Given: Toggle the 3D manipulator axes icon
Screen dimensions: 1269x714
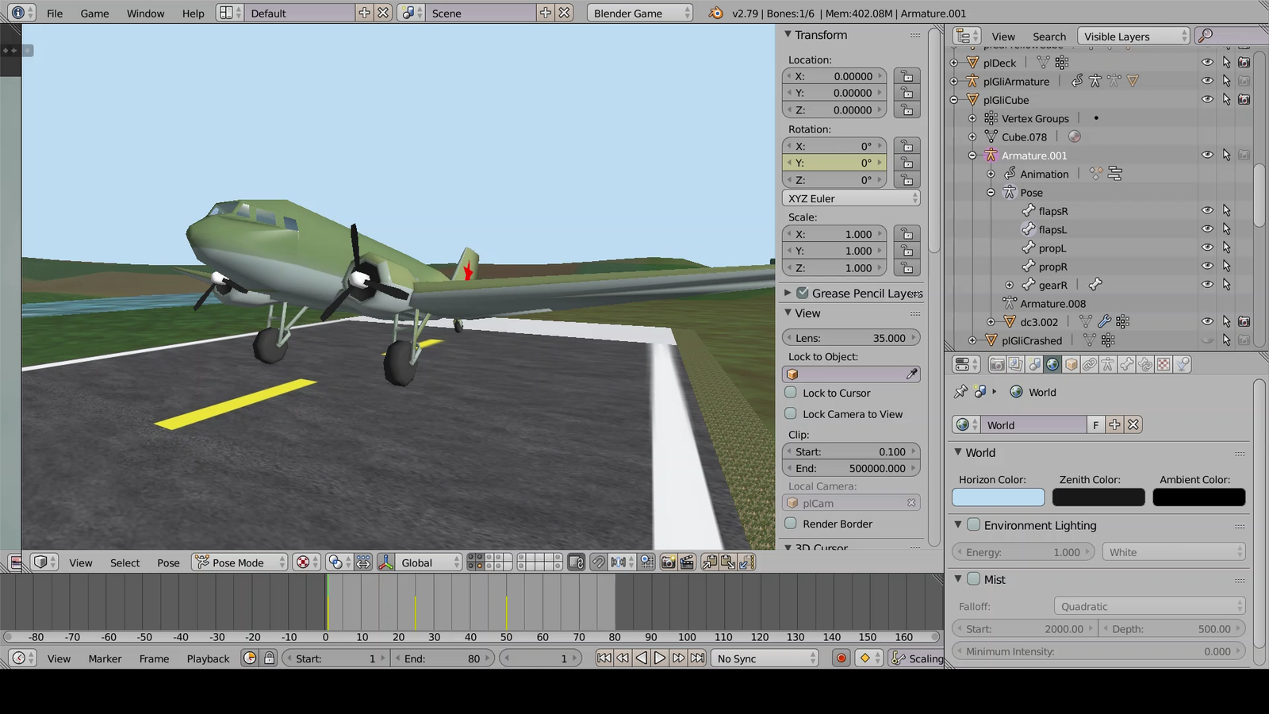Looking at the screenshot, I should (386, 562).
